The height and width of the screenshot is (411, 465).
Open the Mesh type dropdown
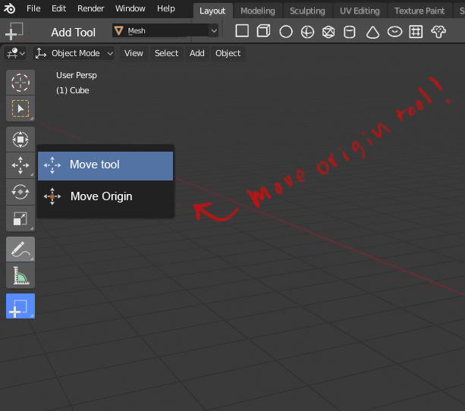pos(165,30)
